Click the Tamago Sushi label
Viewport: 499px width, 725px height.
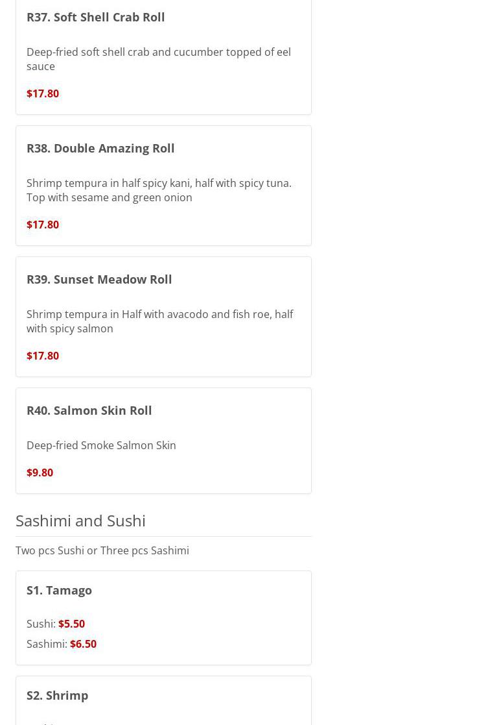coord(41,624)
